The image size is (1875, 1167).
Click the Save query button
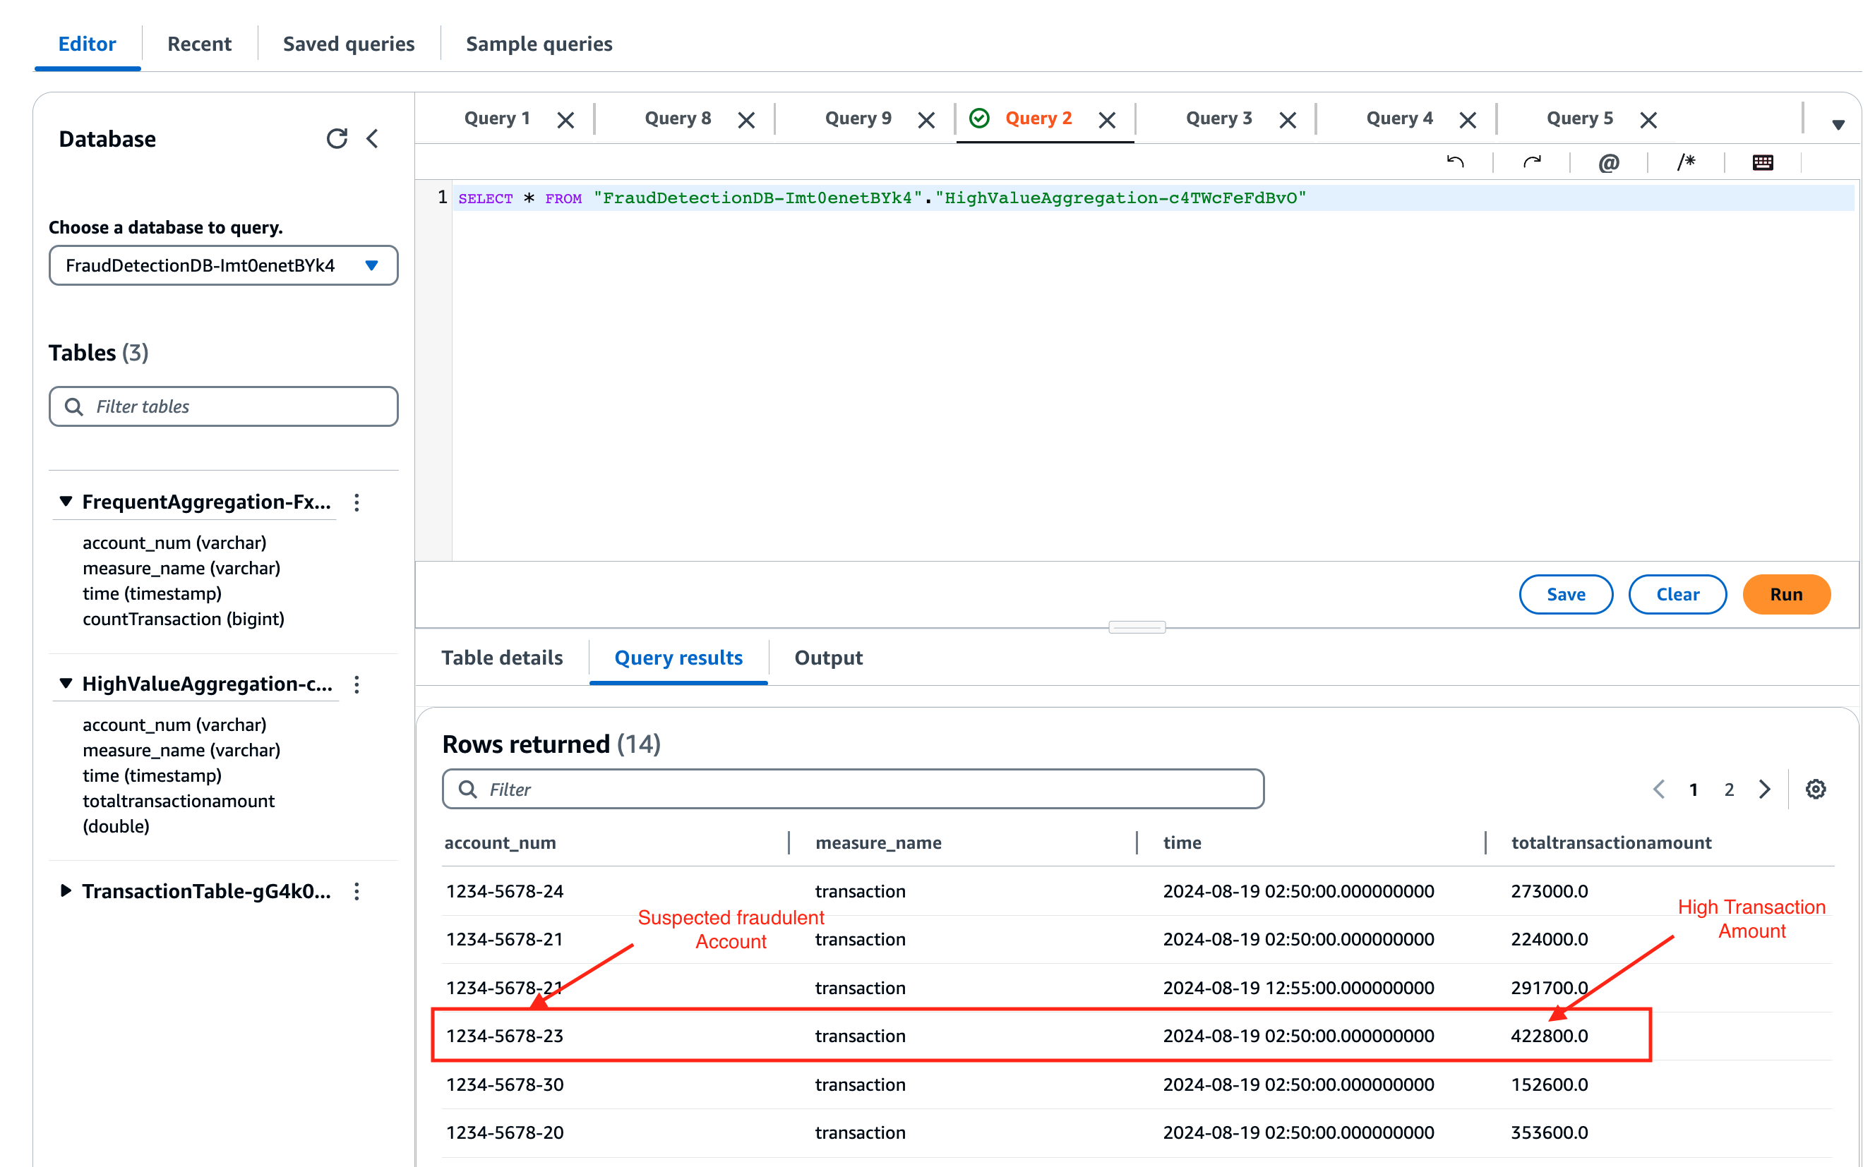[1565, 594]
